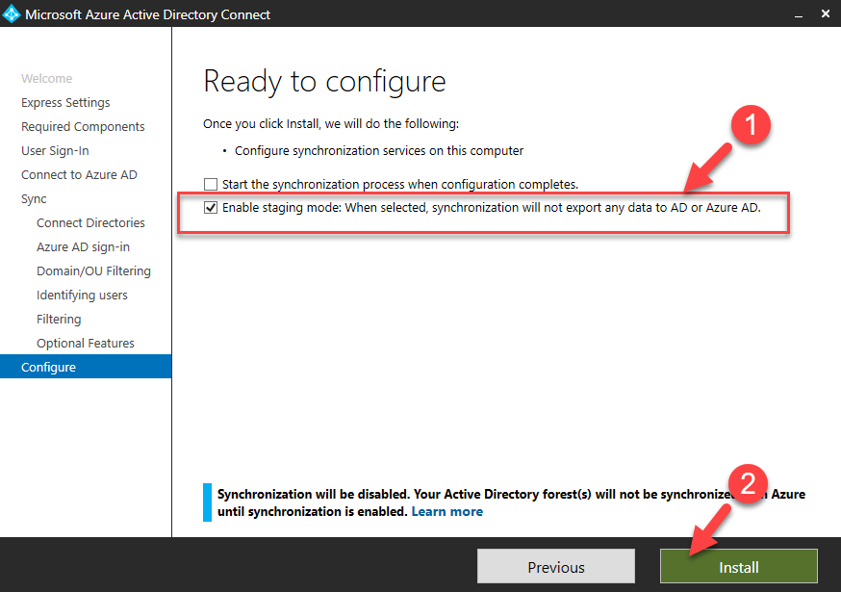Go back with the Previous button
Screen dimensions: 841x592
tap(555, 566)
